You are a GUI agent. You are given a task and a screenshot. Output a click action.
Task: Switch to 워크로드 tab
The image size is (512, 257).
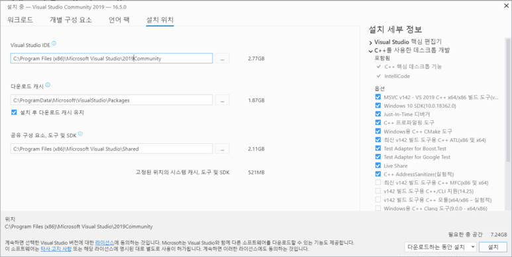[x=20, y=20]
